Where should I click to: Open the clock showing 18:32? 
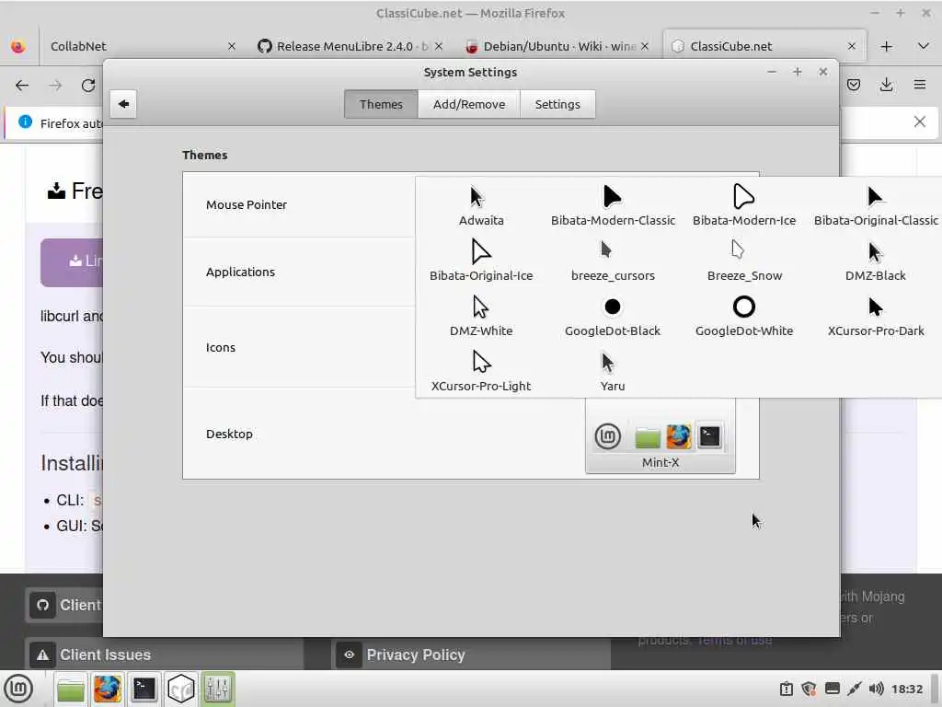(x=906, y=689)
